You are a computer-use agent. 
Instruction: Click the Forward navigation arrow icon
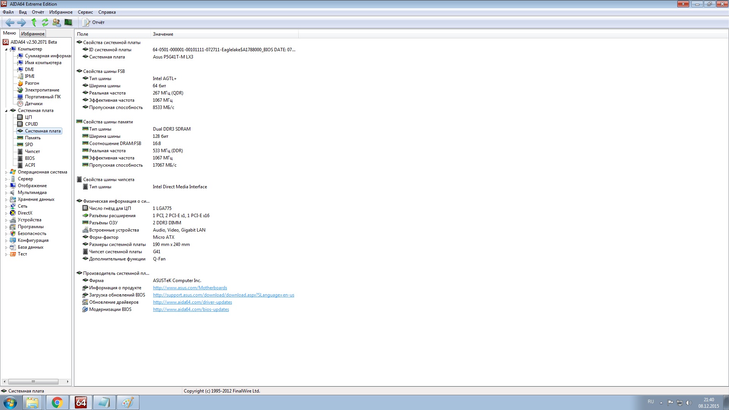point(22,22)
